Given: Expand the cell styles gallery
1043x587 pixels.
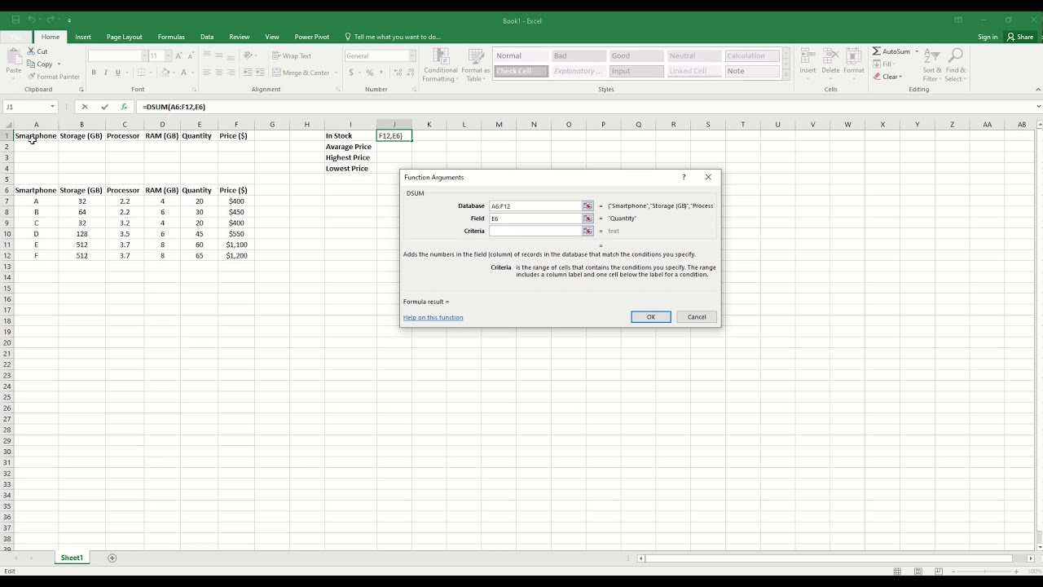Looking at the screenshot, I should (x=786, y=76).
